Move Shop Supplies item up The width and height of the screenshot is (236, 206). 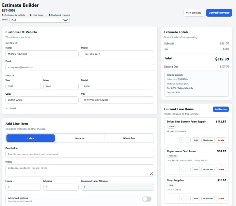point(182,199)
